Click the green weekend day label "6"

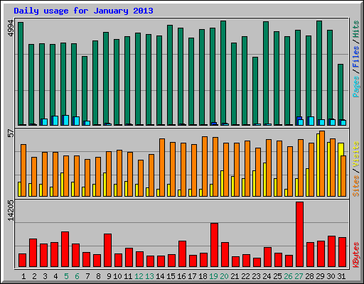(x=77, y=276)
